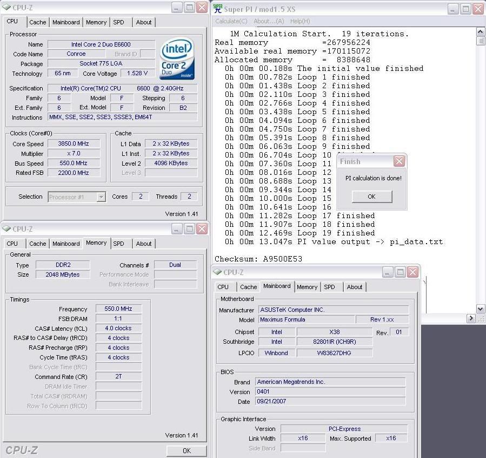Screen dimensions: 486x458
Task: Click the memory Type value 'DDR2'
Action: point(63,265)
